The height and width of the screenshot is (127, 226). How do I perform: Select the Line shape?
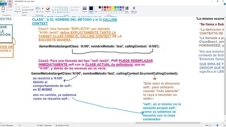click(x=53, y=7)
